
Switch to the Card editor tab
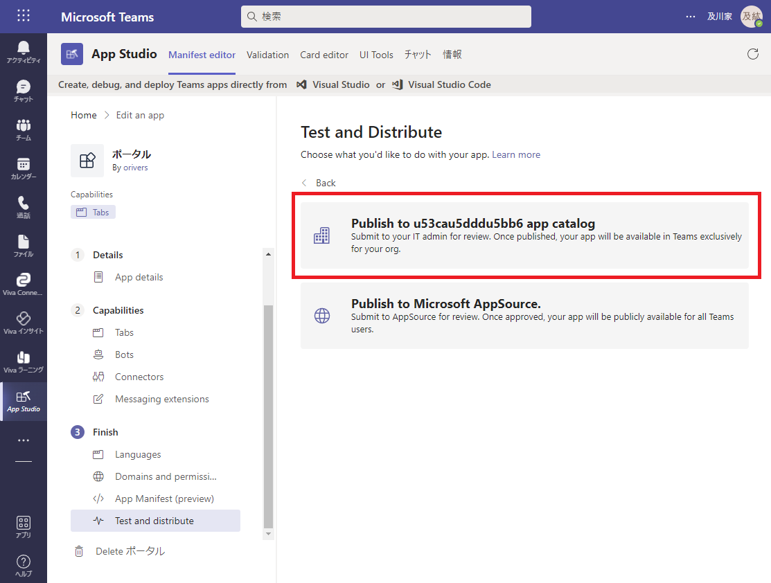click(324, 55)
